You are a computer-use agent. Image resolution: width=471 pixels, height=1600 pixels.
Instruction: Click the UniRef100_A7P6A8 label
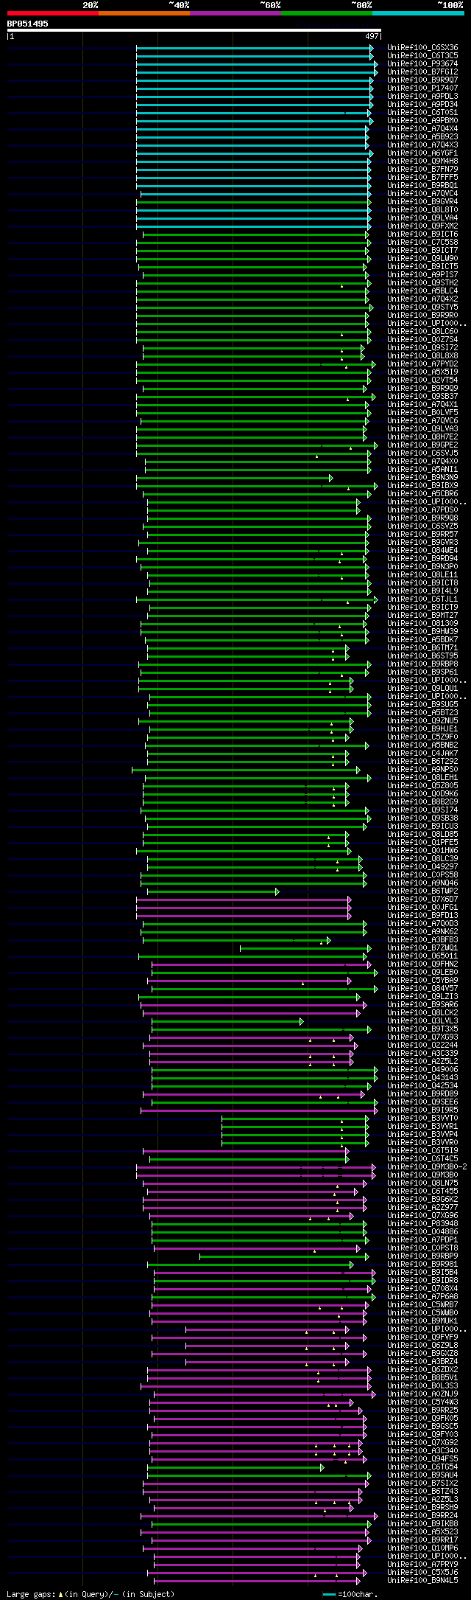click(x=422, y=1297)
